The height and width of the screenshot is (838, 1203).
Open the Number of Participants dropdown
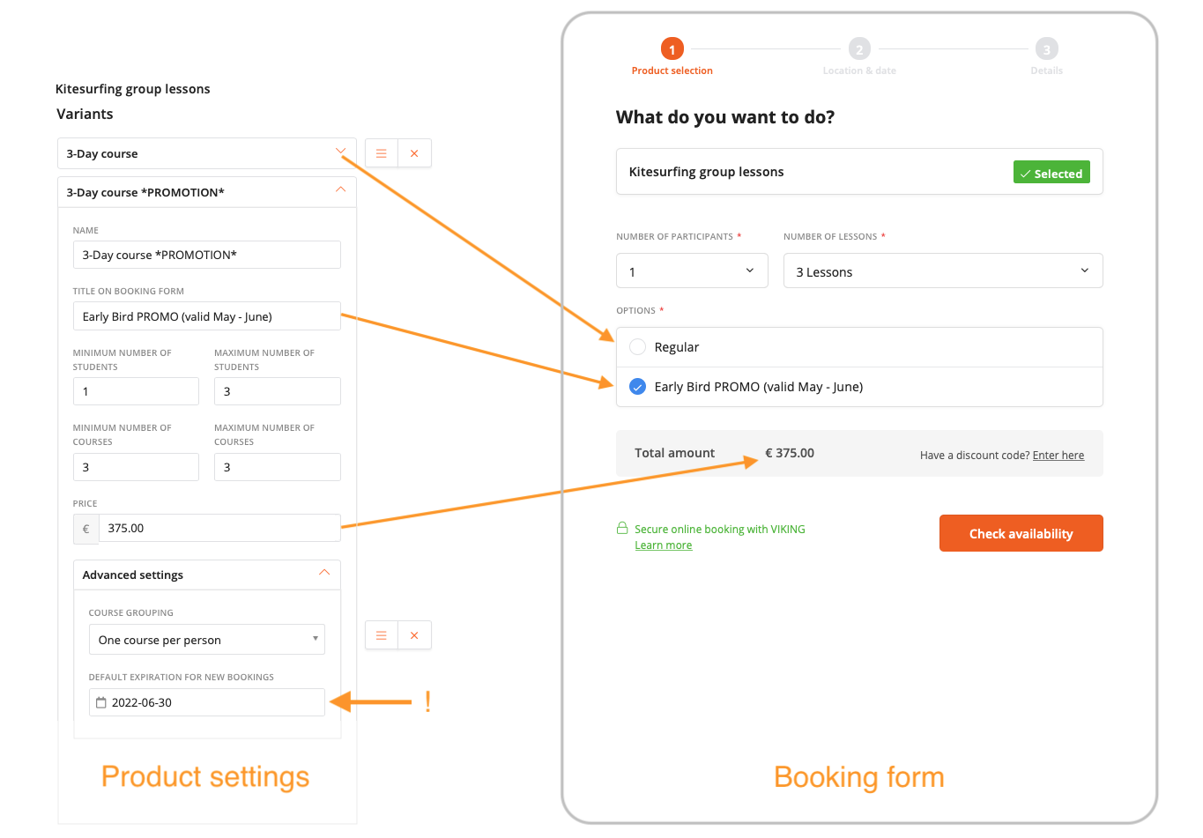[691, 271]
